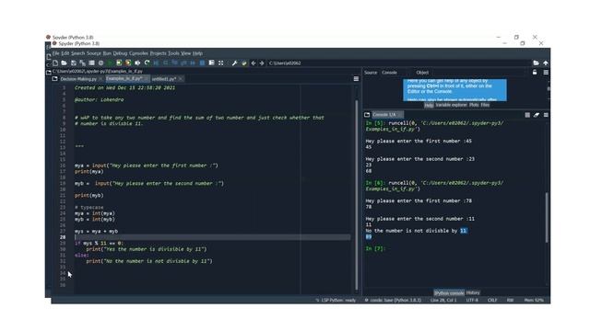Click the console browse tabs icon

click(367, 114)
